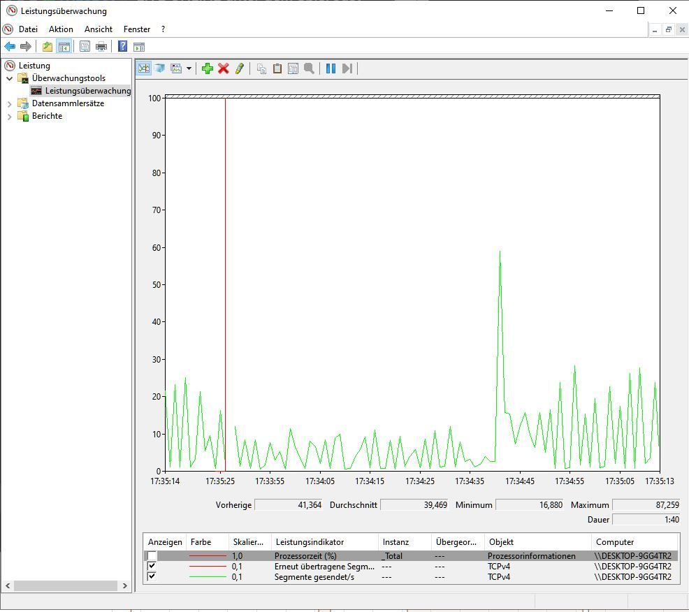The height and width of the screenshot is (612, 689).
Task: Open the graph type dropdown arrow
Action: point(189,68)
